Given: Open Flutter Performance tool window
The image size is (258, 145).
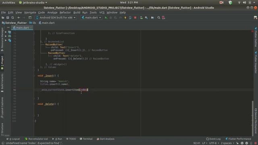Looking at the screenshot, I should [x=238, y=139].
